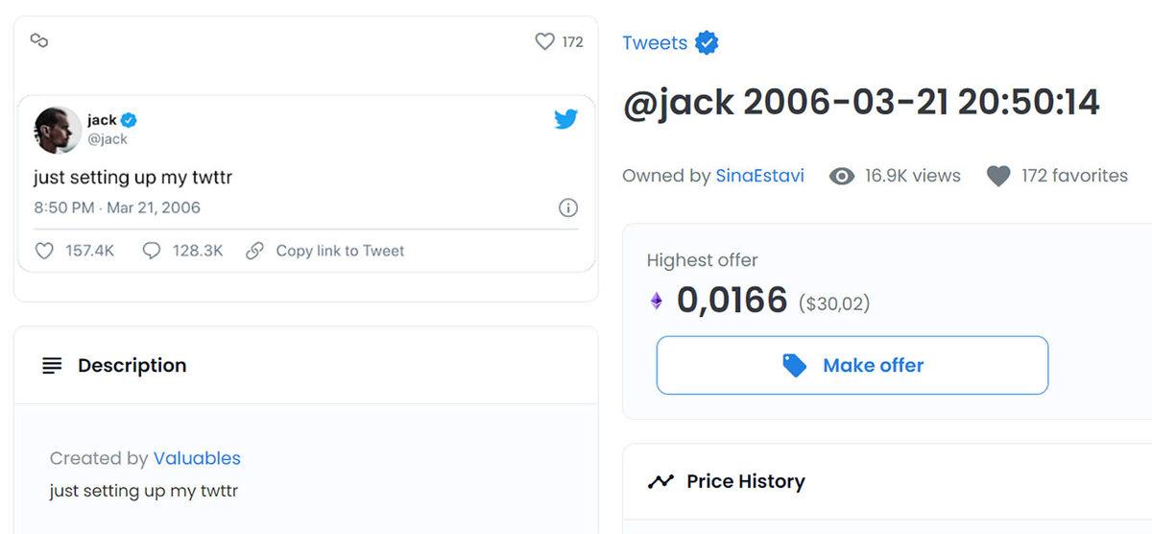Favorite the NFT with the heart icon
Image resolution: width=1152 pixels, height=534 pixels.
(544, 41)
